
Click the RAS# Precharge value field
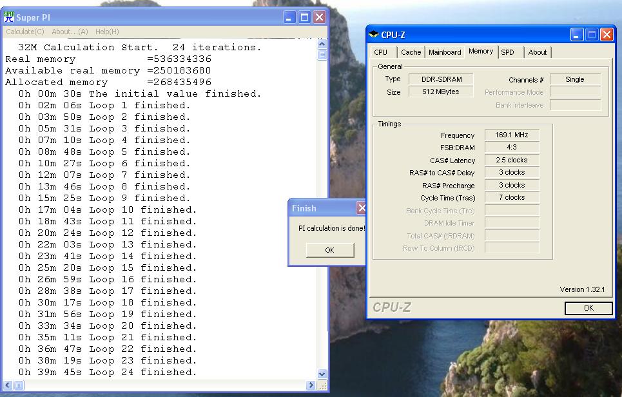tap(512, 185)
